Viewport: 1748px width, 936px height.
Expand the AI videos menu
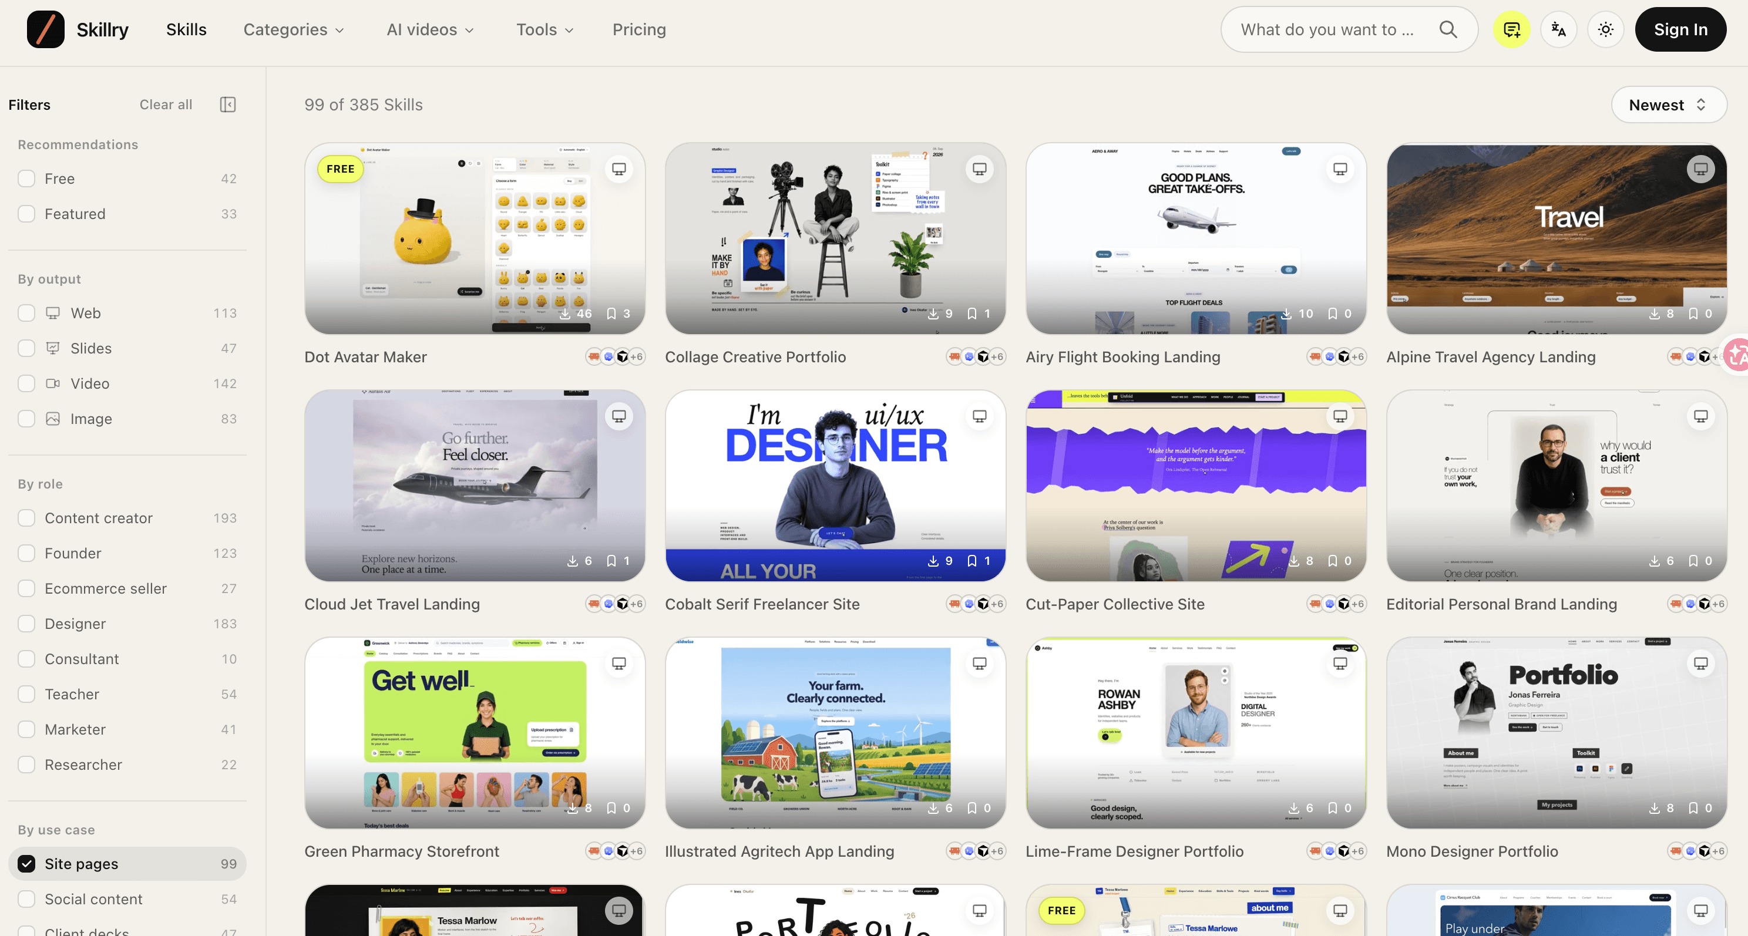(x=430, y=29)
